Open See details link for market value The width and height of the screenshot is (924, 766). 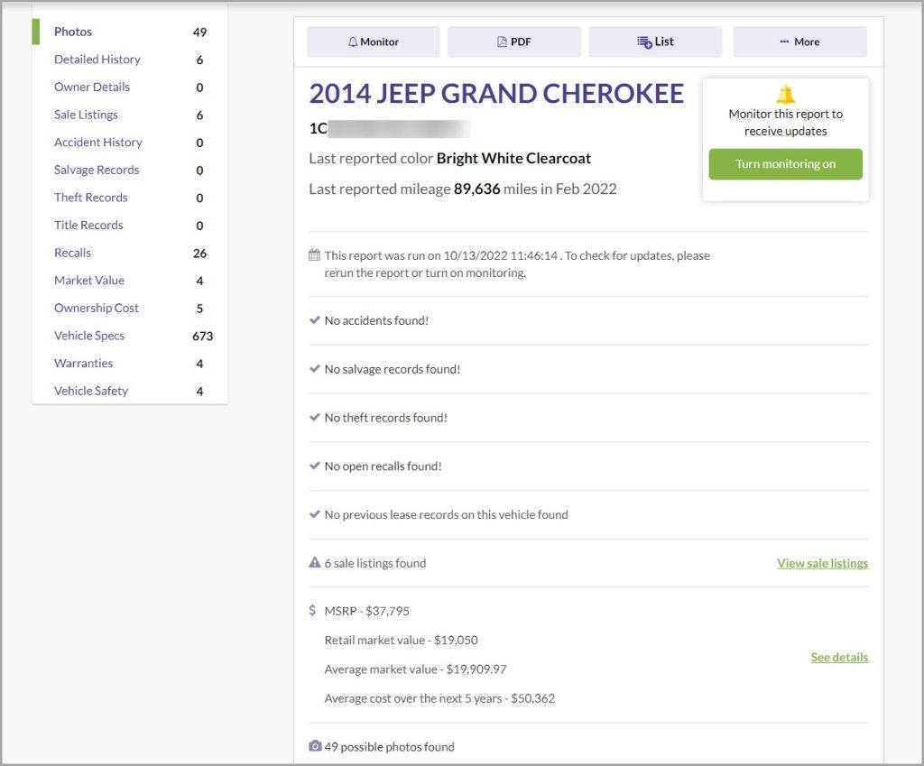[839, 657]
